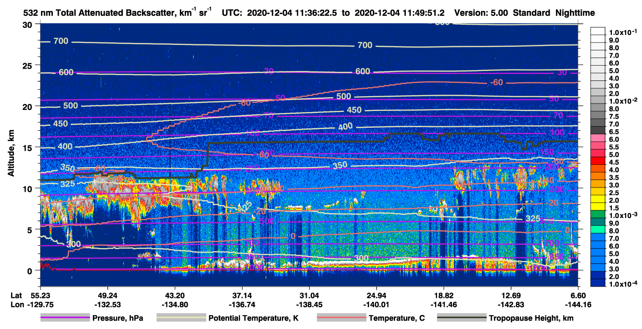
Task: Select the longitude value -129.75
Action: click(x=40, y=304)
